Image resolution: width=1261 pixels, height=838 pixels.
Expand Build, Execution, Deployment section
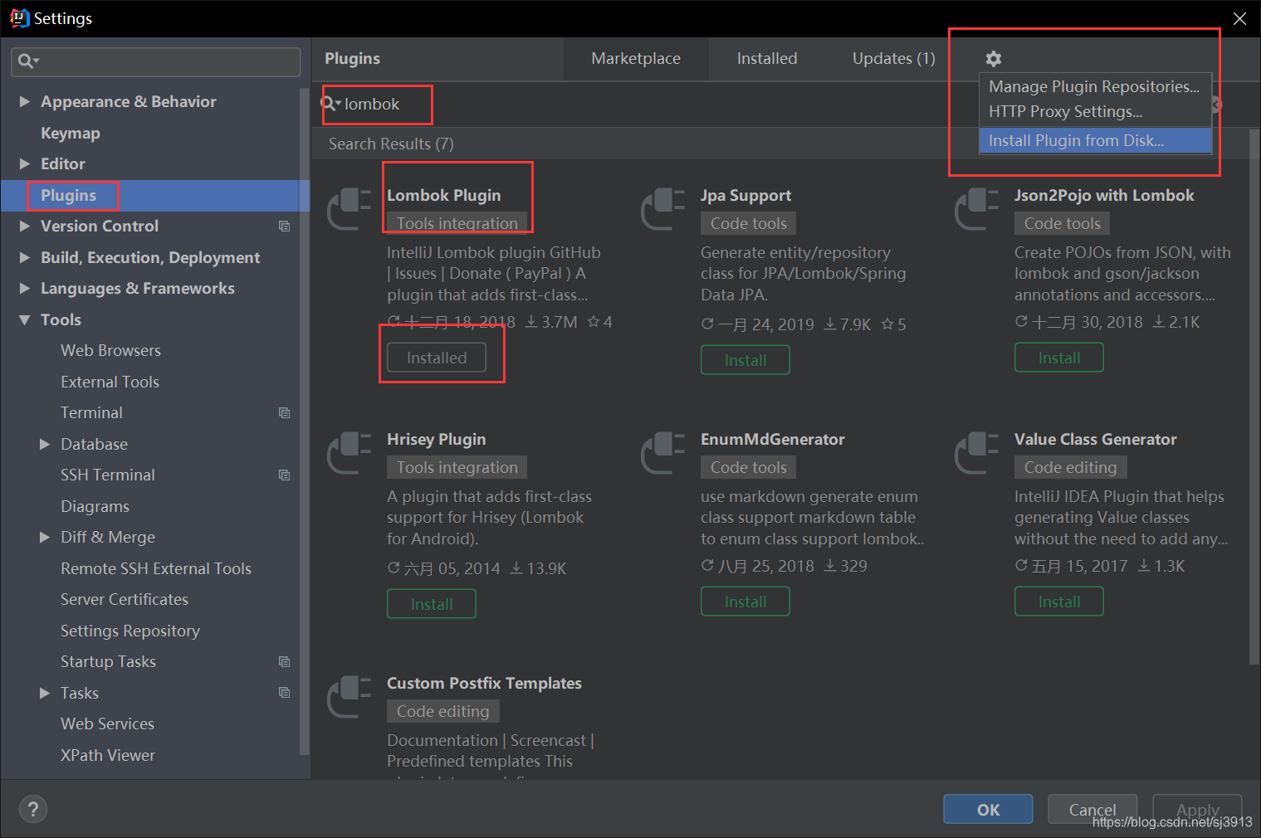click(25, 257)
